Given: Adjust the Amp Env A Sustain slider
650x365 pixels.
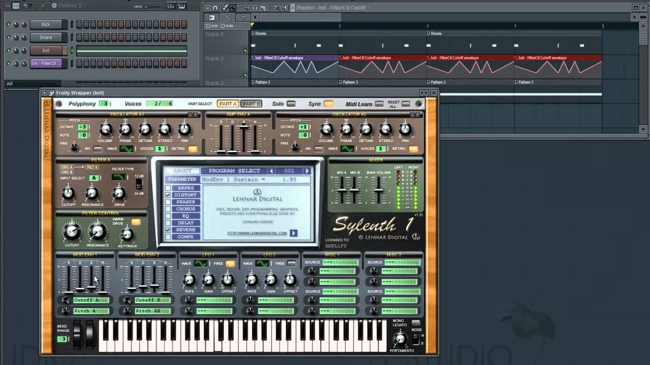Looking at the screenshot, I should coord(244,127).
